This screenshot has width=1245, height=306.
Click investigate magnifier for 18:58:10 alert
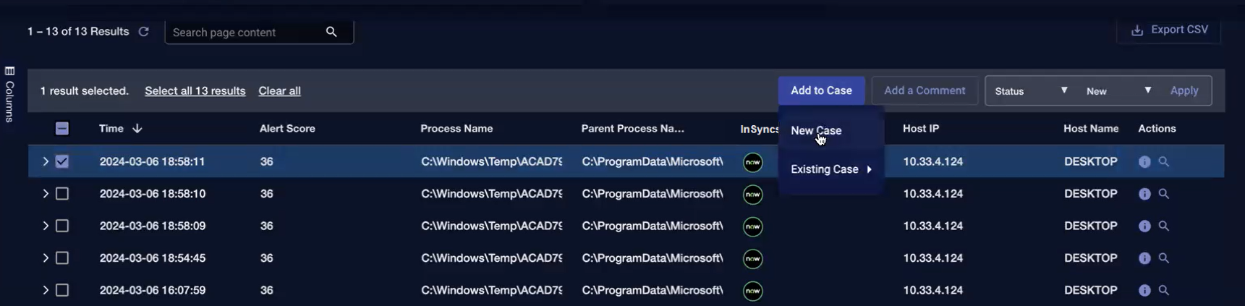[1163, 194]
